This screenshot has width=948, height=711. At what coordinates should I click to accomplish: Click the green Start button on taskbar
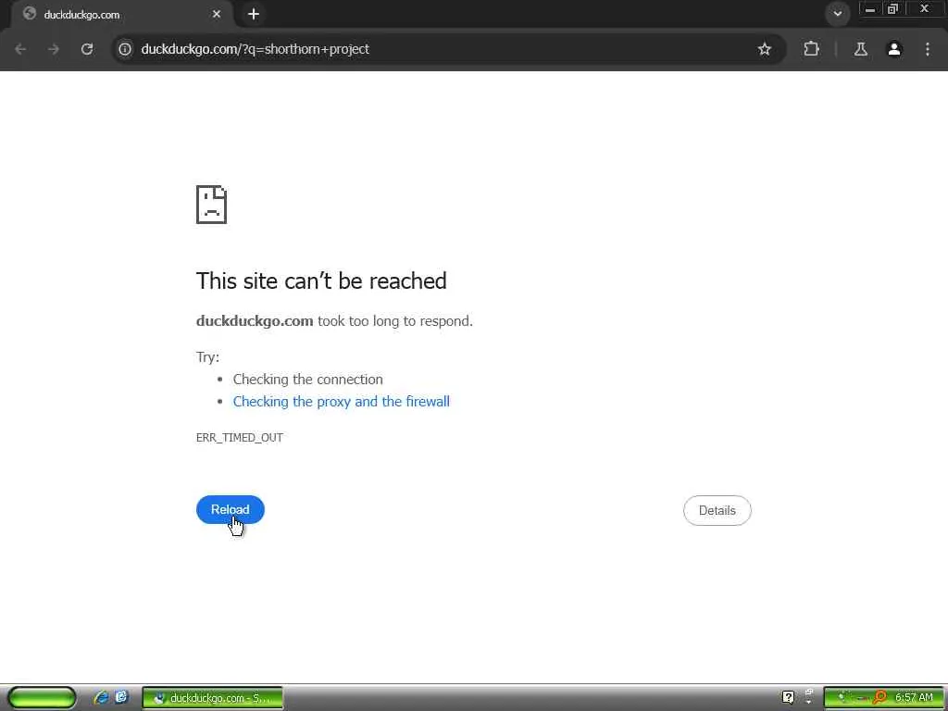[x=42, y=698]
